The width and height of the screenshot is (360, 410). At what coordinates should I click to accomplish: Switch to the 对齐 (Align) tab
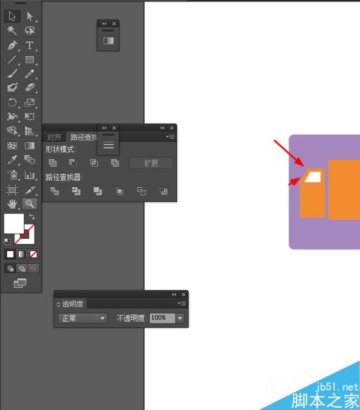tap(54, 137)
